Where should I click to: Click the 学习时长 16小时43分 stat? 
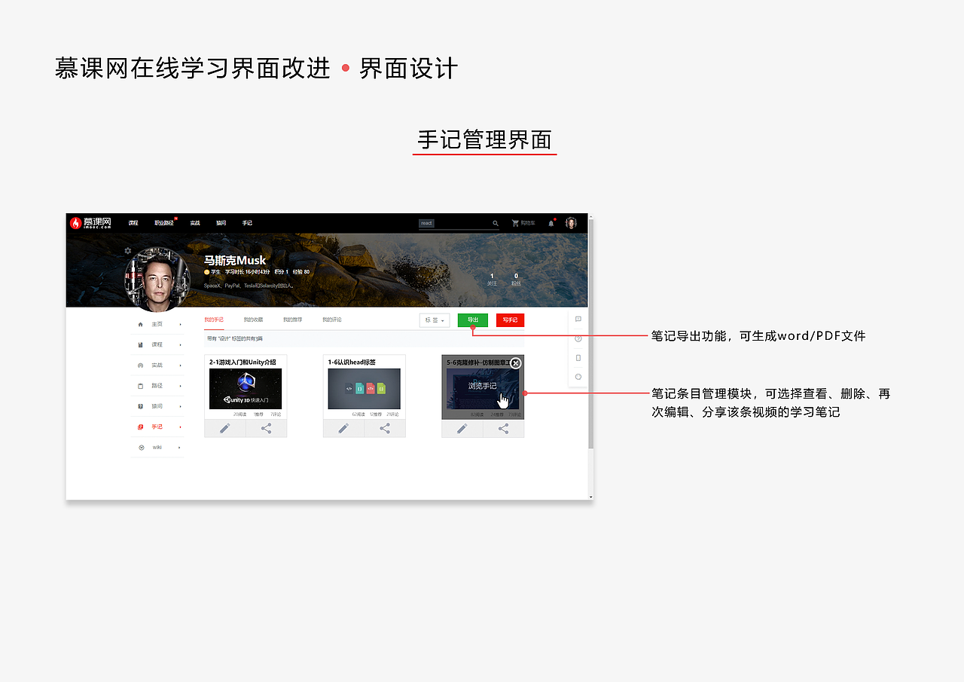point(248,271)
